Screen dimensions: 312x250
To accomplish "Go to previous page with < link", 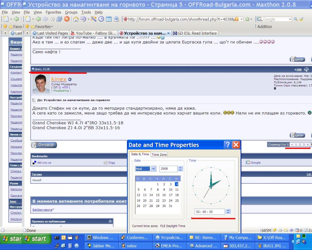I will [x=292, y=145].
